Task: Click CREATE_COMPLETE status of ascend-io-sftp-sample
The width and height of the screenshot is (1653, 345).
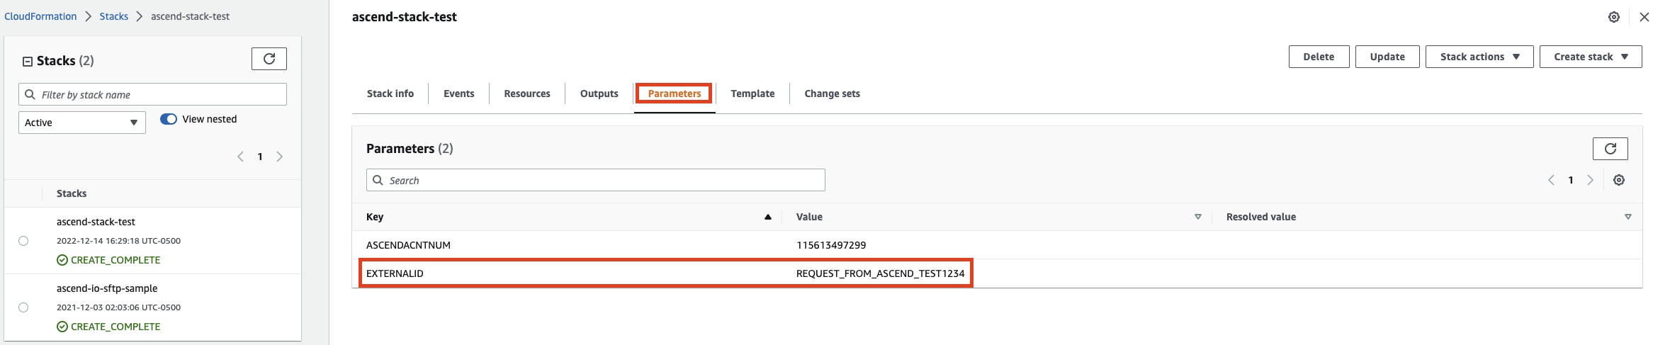Action: pos(108,327)
